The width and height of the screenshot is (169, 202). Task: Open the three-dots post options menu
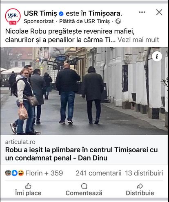[x=142, y=12]
